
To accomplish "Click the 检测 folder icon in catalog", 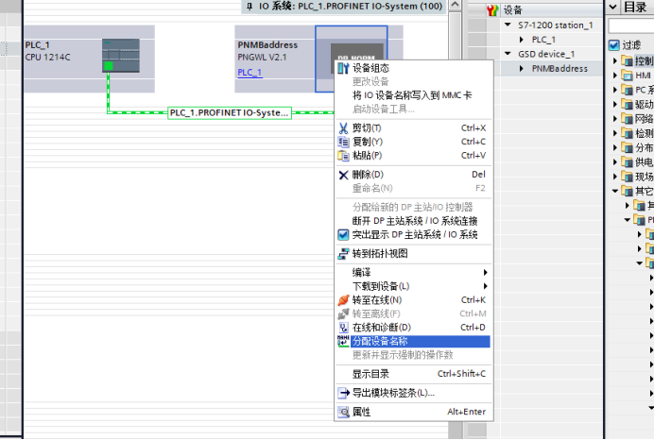I will tap(627, 133).
